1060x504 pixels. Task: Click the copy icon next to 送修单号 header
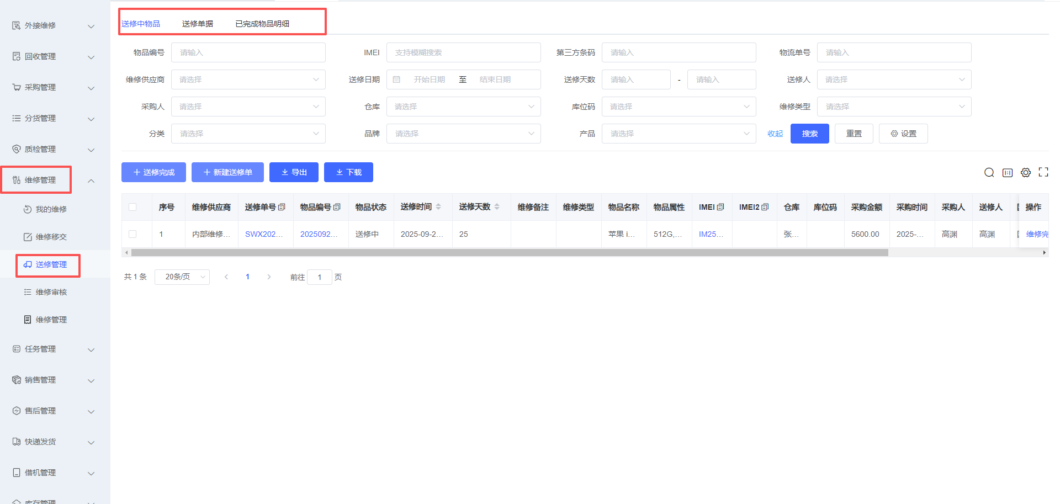click(282, 207)
